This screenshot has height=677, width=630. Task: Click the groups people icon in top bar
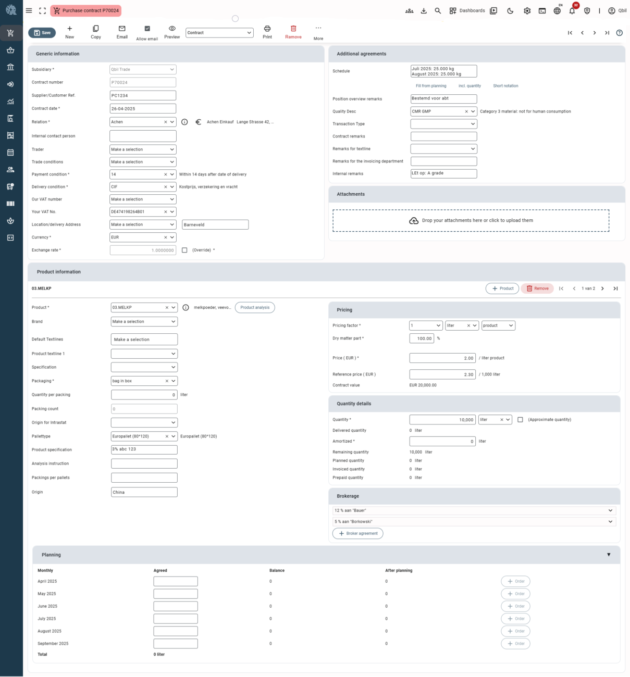coord(410,10)
